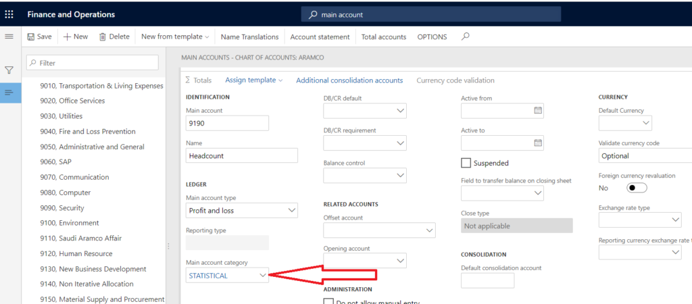Image resolution: width=692 pixels, height=304 pixels.
Task: Open the filter funnel icon in sidebar
Action: (9, 70)
